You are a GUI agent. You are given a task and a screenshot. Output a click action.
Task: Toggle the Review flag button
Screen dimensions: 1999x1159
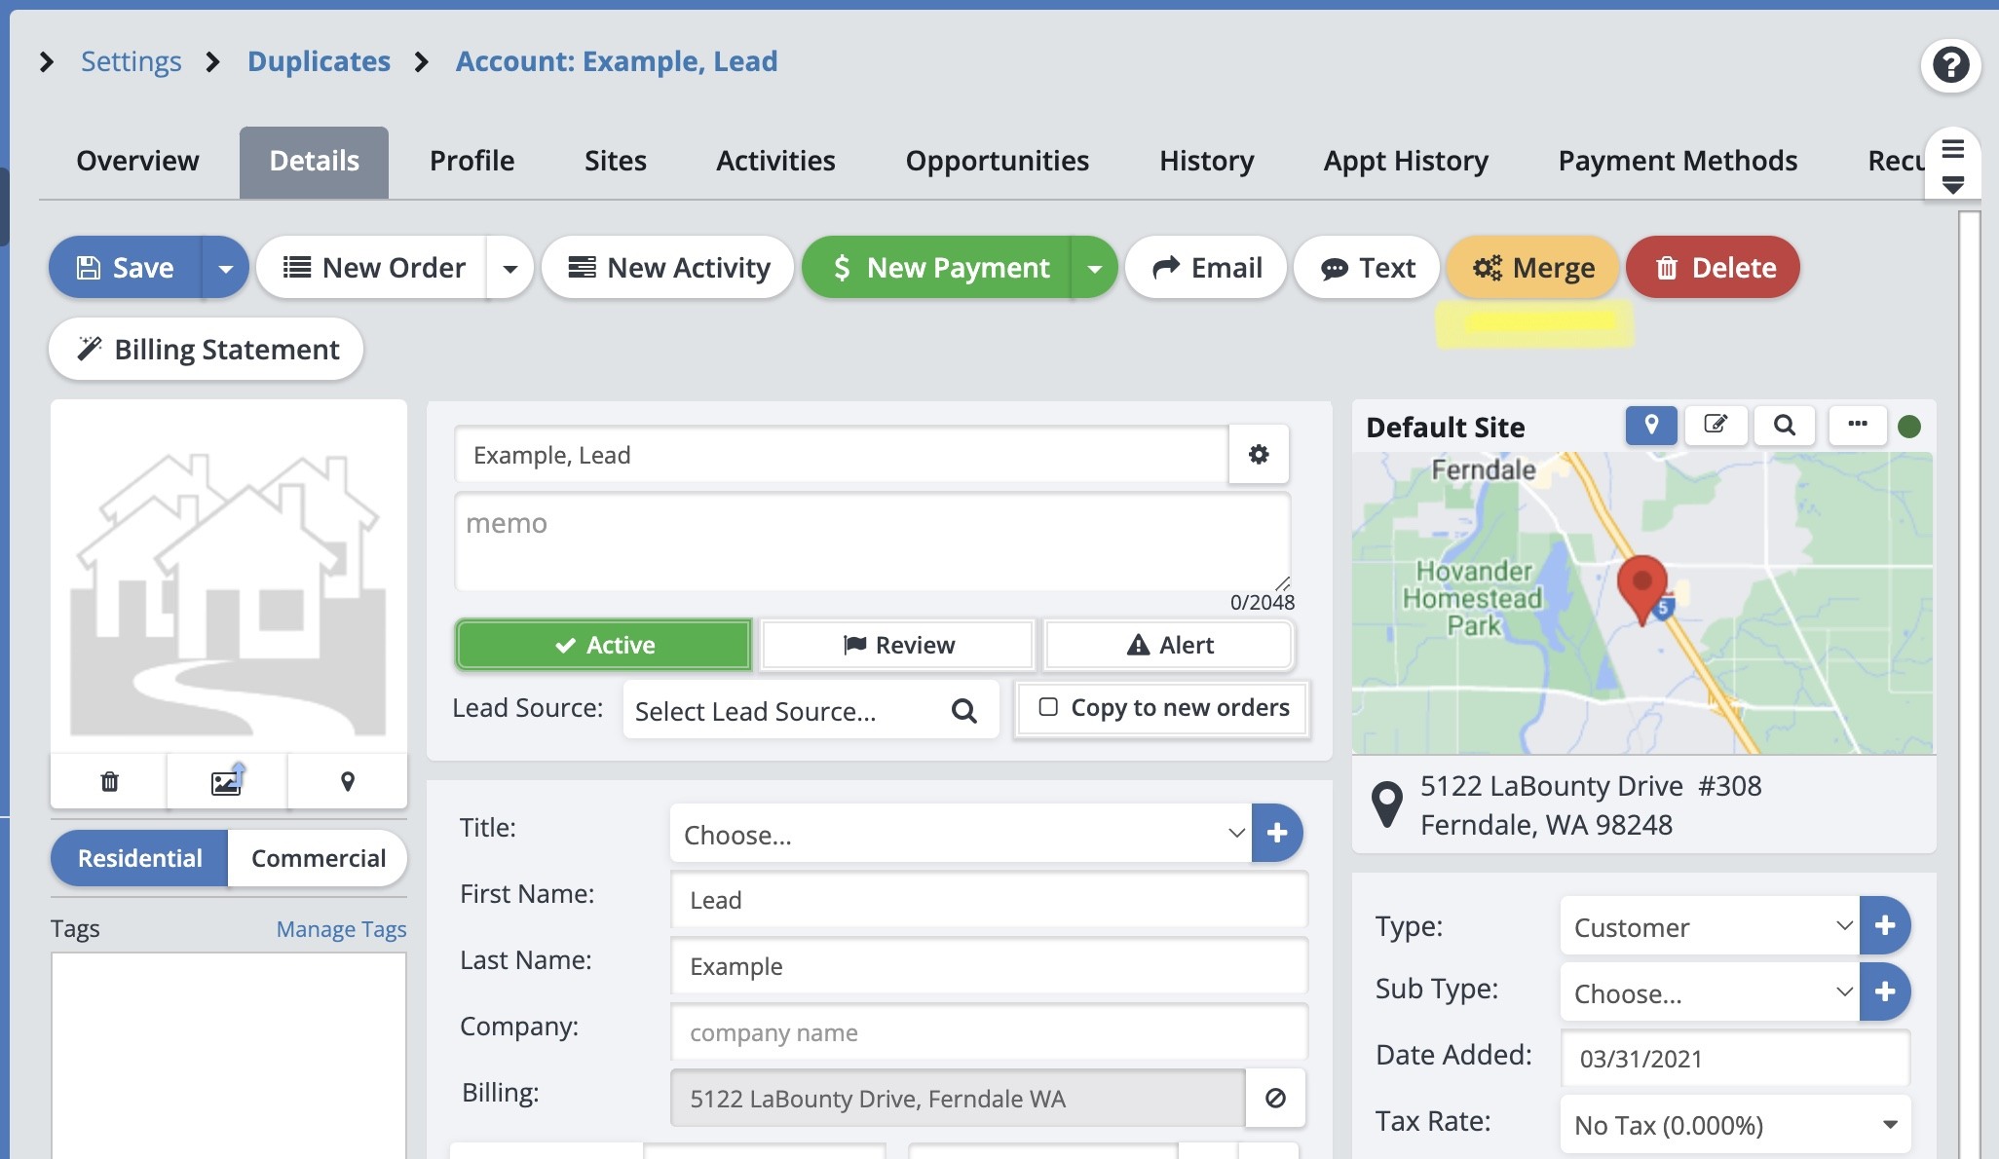(897, 645)
